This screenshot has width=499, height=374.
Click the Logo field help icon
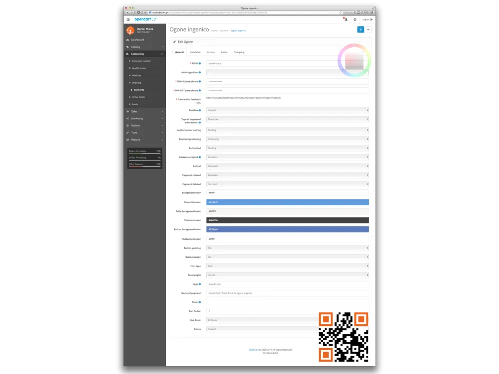[200, 284]
